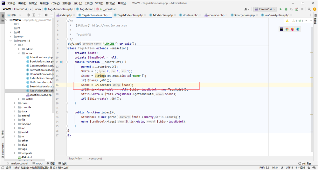Toggle code folding for __construct function
318x170 pixels.
coord(67,62)
